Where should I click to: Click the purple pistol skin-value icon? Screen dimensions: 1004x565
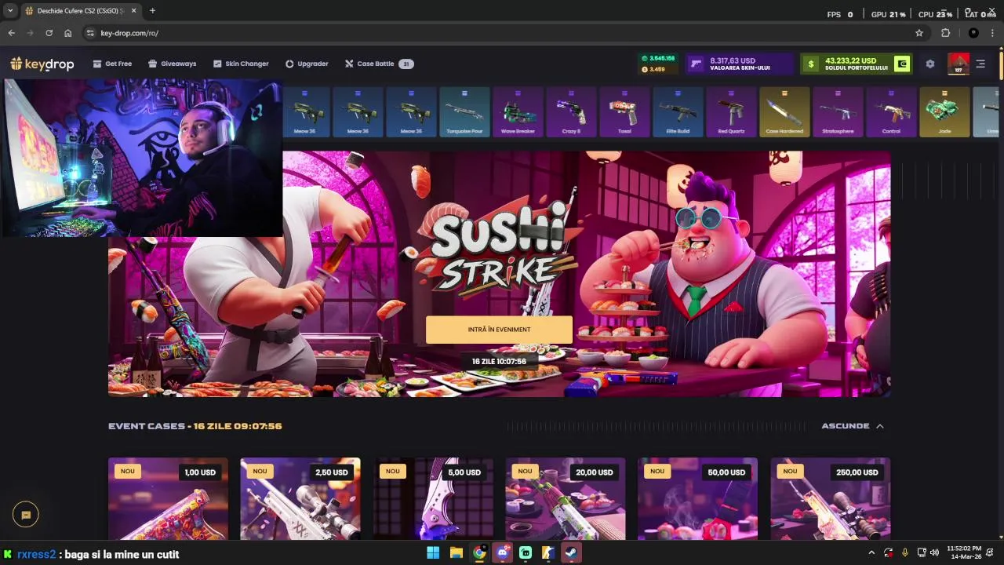(x=696, y=64)
